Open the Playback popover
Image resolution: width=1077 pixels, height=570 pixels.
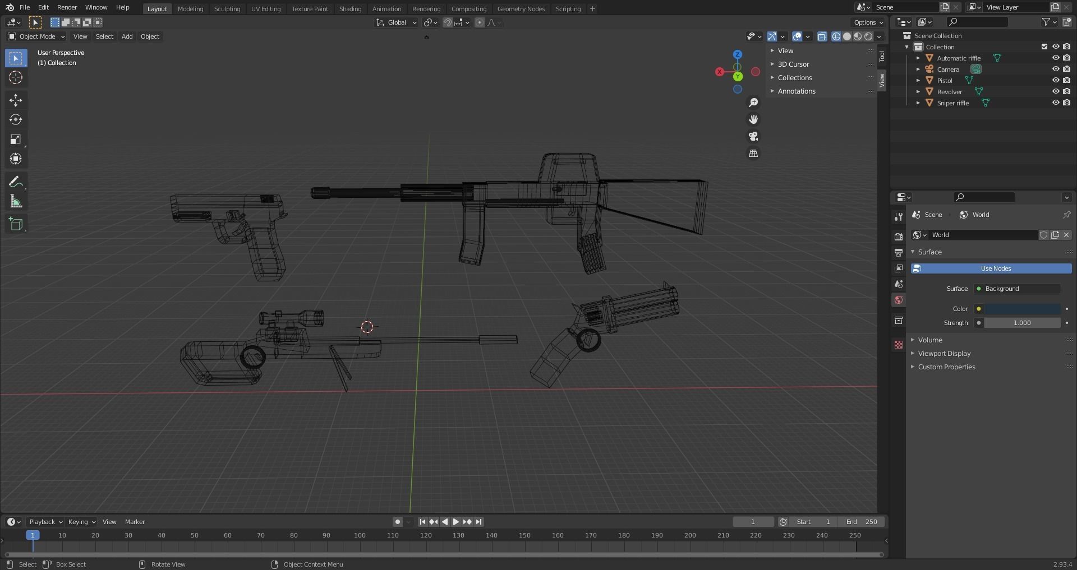pyautogui.click(x=45, y=522)
